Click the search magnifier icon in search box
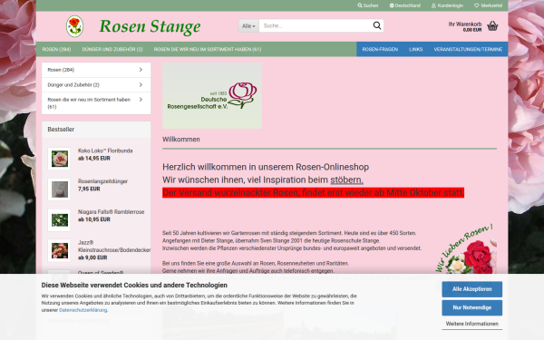The image size is (544, 340). click(377, 25)
